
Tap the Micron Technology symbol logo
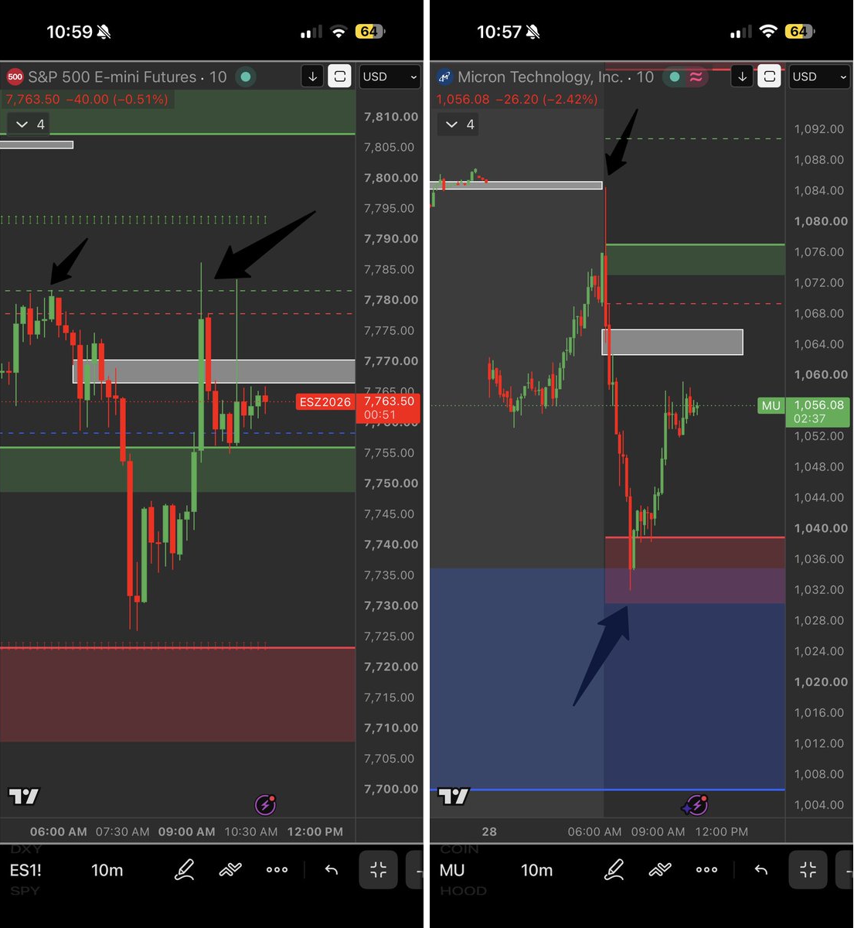[444, 77]
